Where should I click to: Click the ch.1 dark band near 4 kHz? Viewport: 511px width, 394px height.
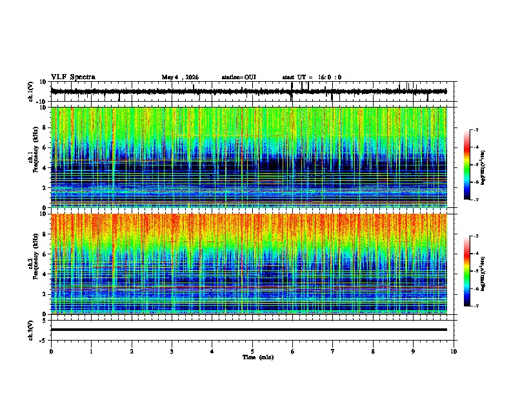tap(248, 167)
